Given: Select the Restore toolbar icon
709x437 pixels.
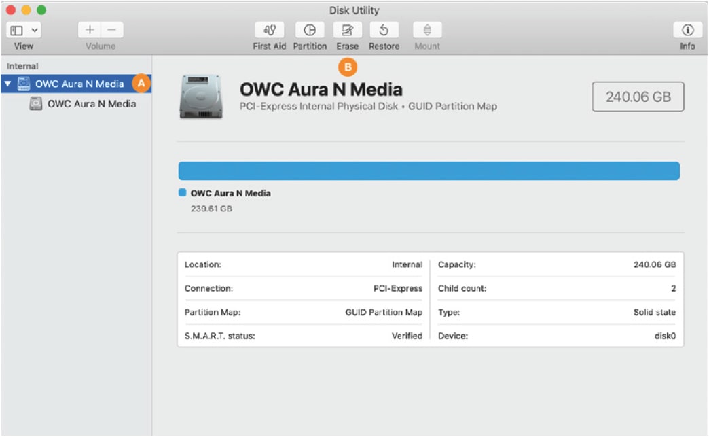Looking at the screenshot, I should coord(384,31).
